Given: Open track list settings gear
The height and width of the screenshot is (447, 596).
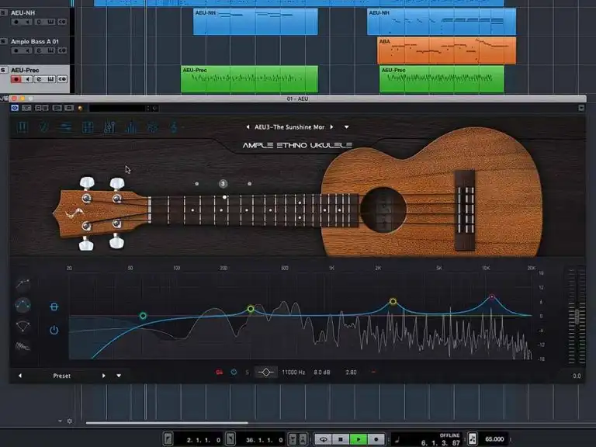Looking at the screenshot, I should coord(70,421).
